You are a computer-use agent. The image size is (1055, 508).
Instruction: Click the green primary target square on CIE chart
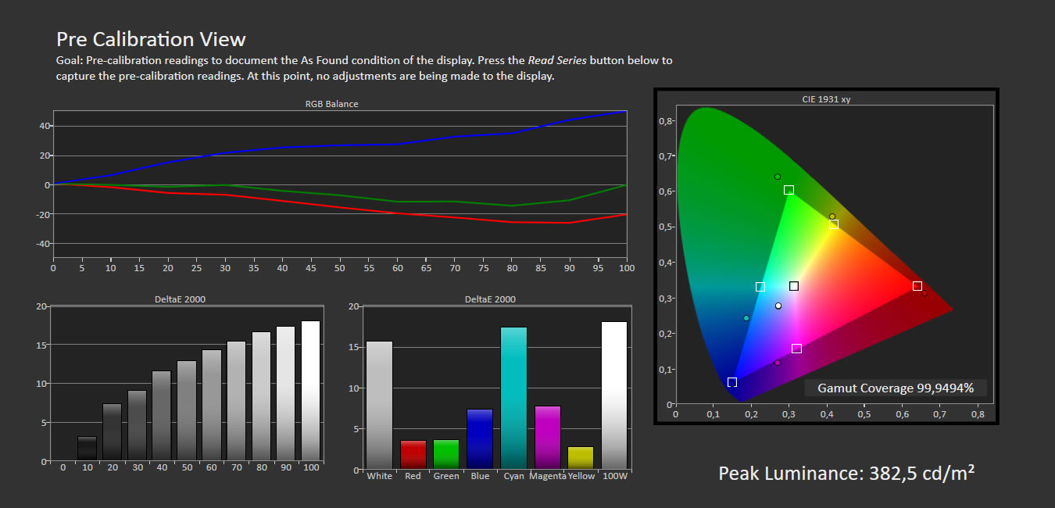coord(789,190)
